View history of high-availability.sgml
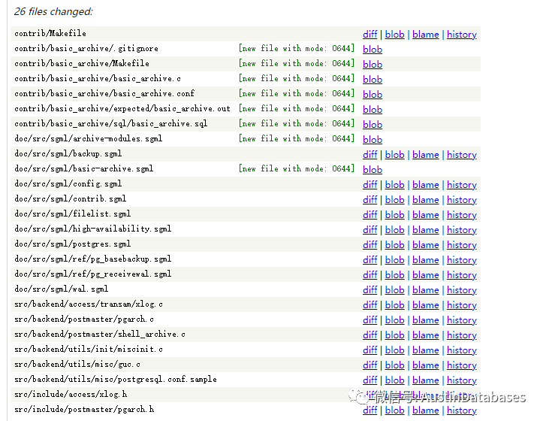Screen dimensions: 543x421 click(461, 230)
